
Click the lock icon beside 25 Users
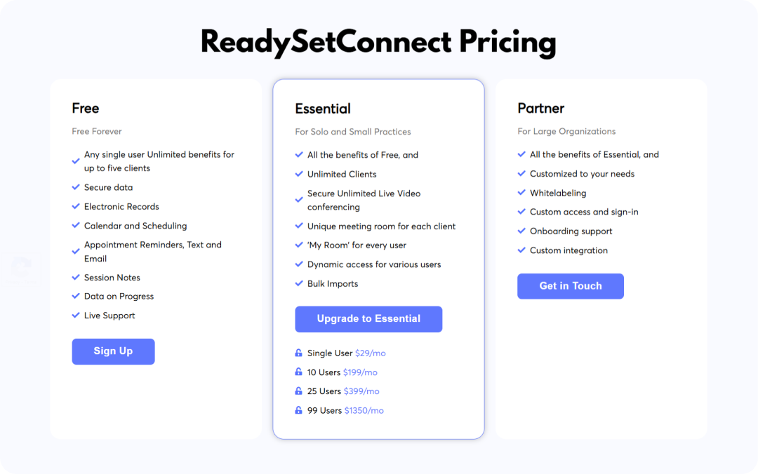tap(298, 391)
